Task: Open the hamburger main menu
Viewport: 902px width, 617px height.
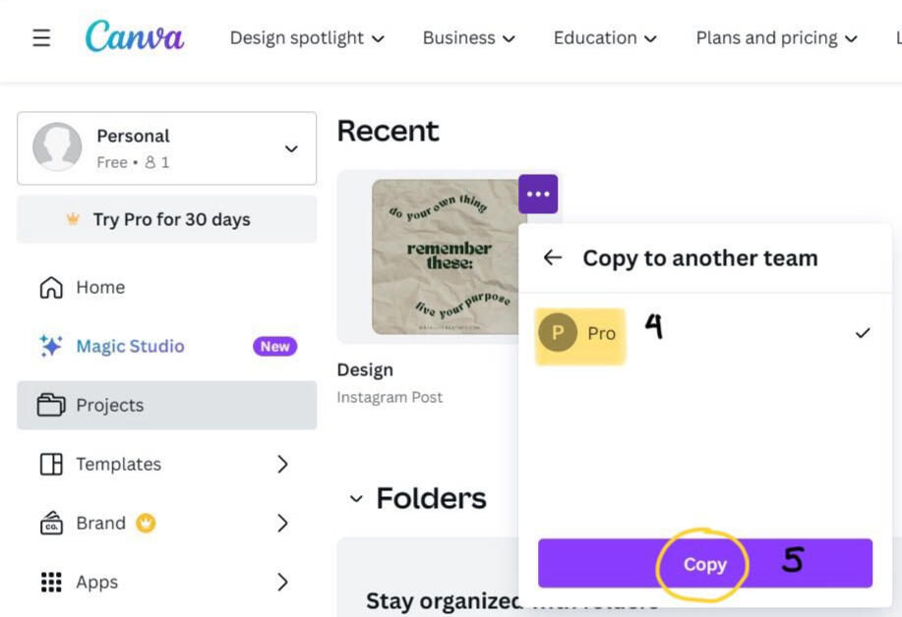Action: coord(41,38)
